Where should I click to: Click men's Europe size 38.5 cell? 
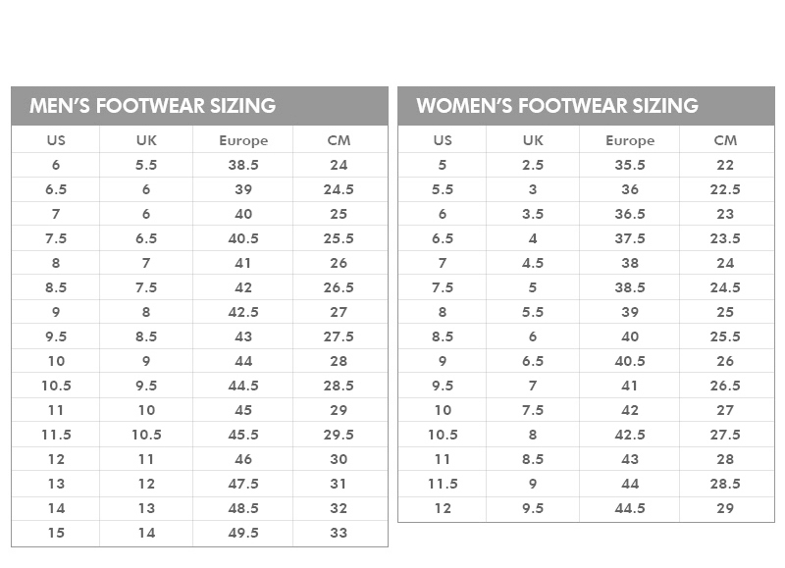(x=243, y=165)
